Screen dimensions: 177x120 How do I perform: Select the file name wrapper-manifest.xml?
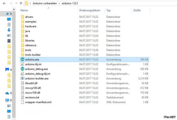click(38, 102)
